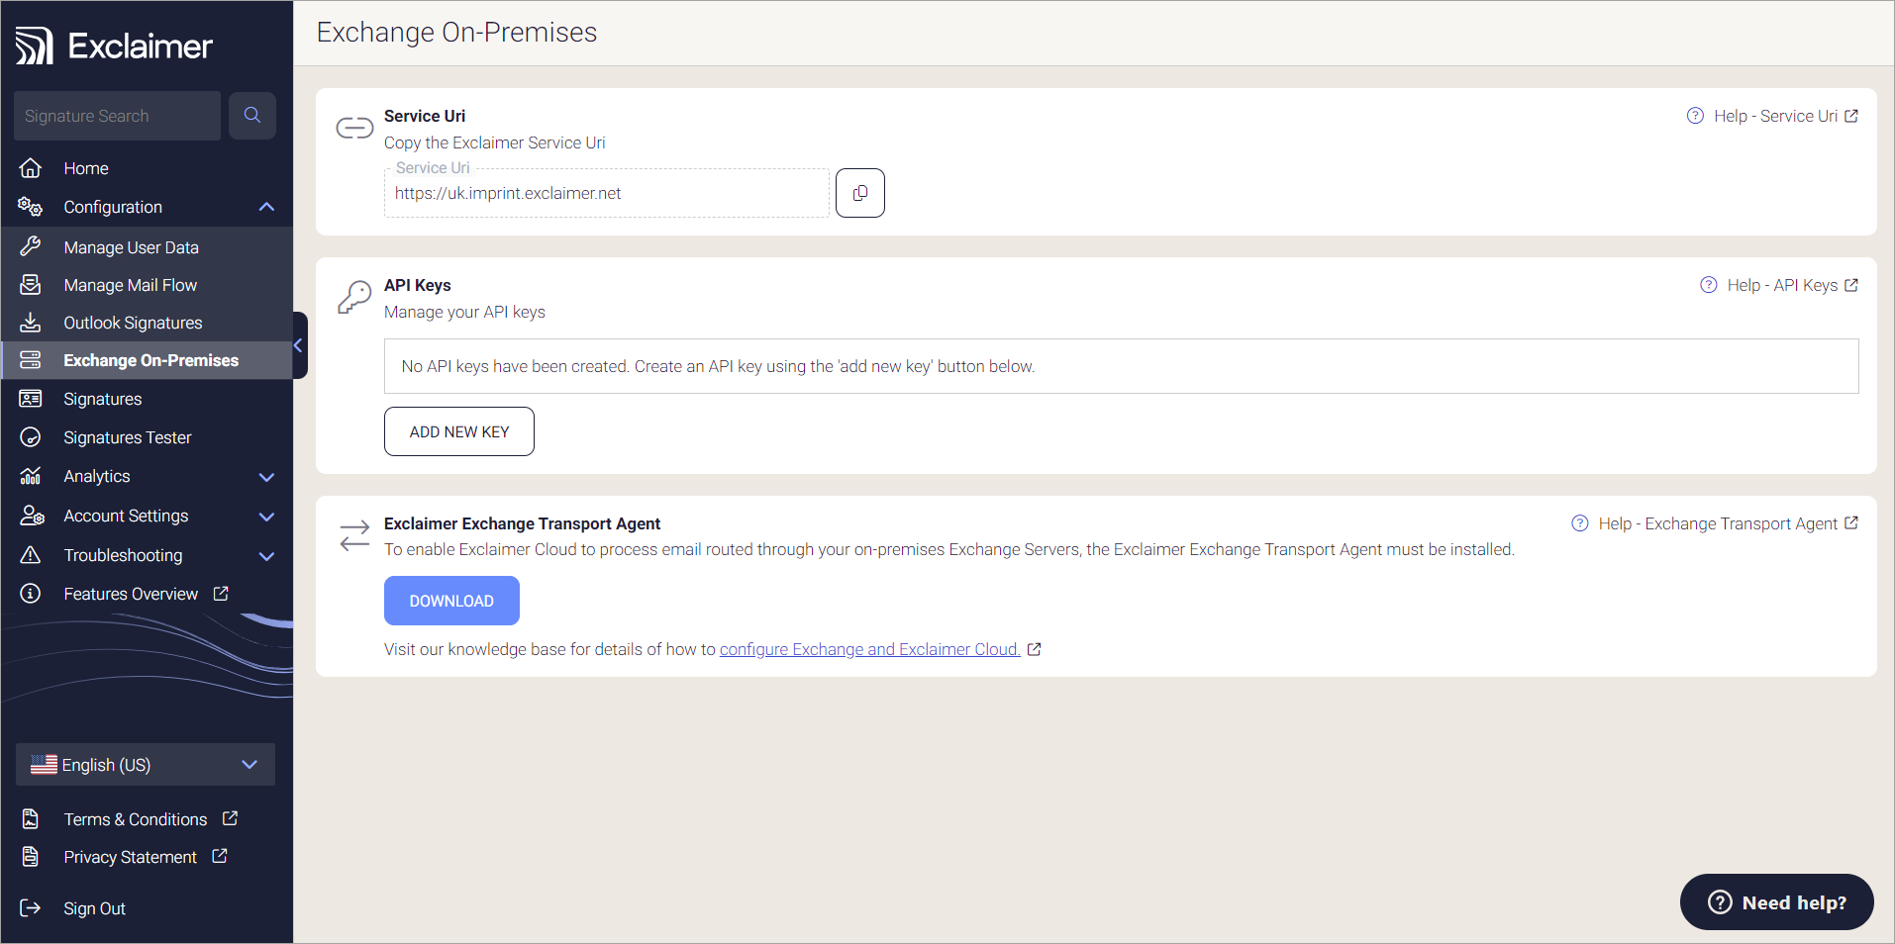
Task: Collapse the sidebar using the arrow tab
Action: pyautogui.click(x=297, y=345)
